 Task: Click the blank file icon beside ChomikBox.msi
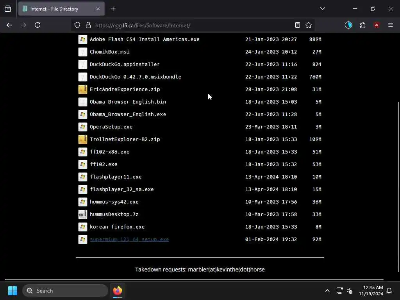tap(83, 52)
